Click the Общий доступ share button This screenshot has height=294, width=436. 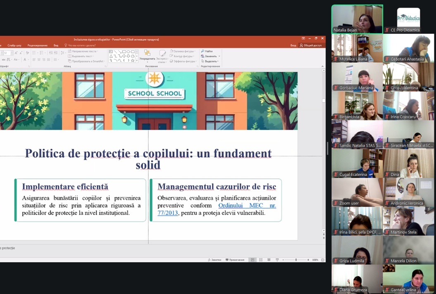coord(311,45)
